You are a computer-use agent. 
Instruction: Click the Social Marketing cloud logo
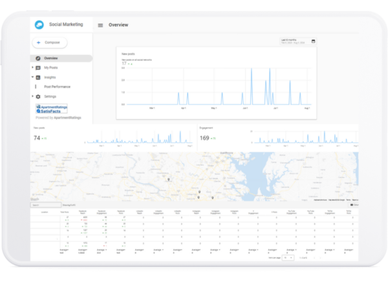pyautogui.click(x=40, y=25)
